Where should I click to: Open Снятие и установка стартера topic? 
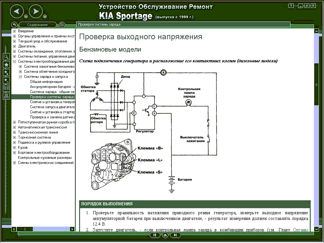pyautogui.click(x=52, y=112)
